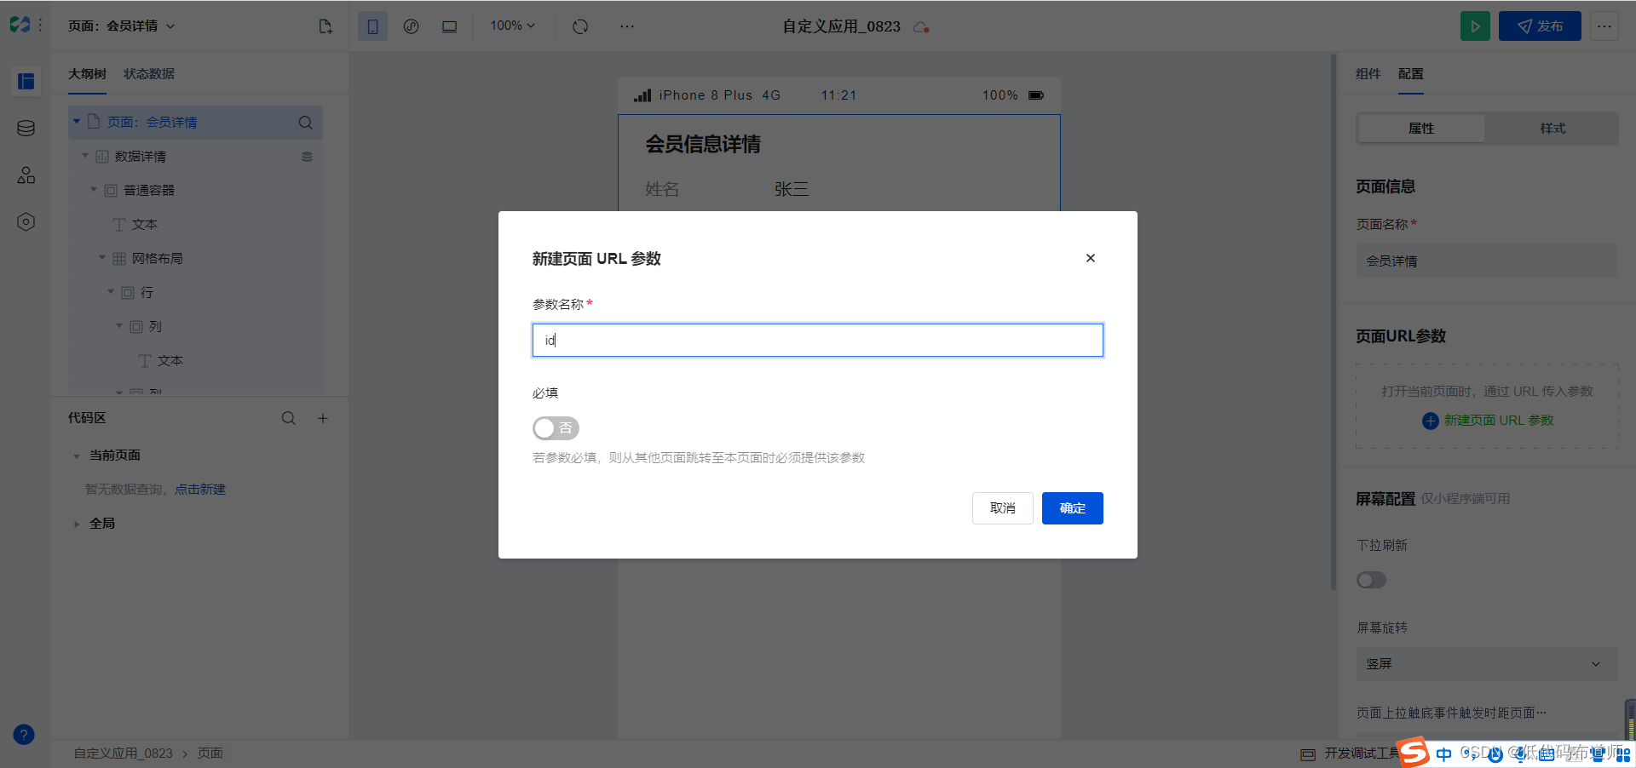Toggle the 必填 switch

[x=556, y=428]
